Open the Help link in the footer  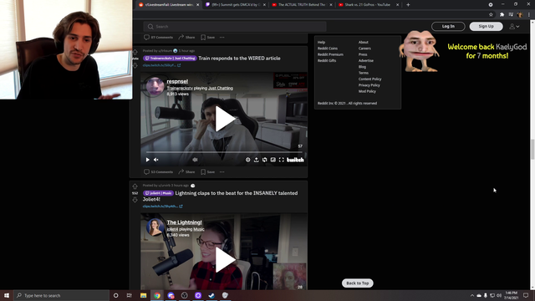(x=321, y=43)
